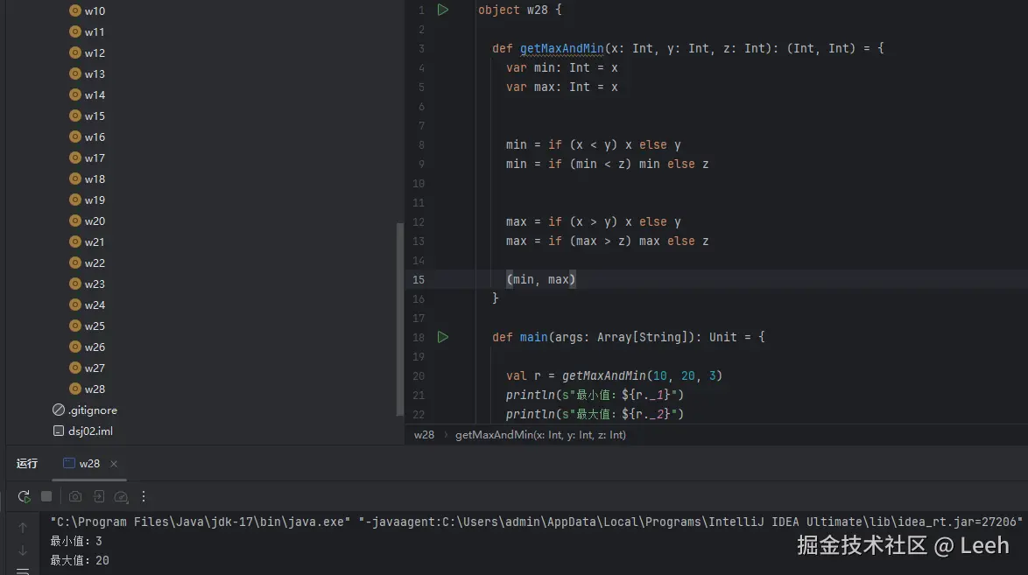The width and height of the screenshot is (1028, 575).
Task: Run object w28 via gutter arrow
Action: tap(443, 10)
